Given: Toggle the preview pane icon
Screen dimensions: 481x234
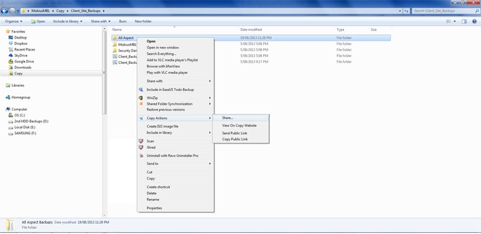Looking at the screenshot, I should tap(464, 22).
